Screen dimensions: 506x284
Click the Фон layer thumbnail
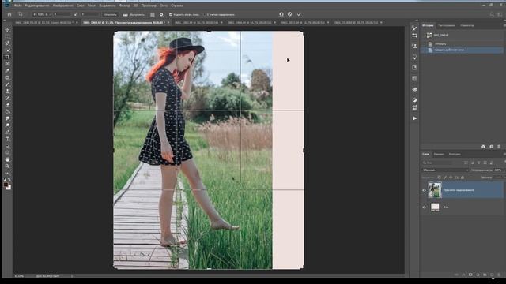[x=435, y=207]
